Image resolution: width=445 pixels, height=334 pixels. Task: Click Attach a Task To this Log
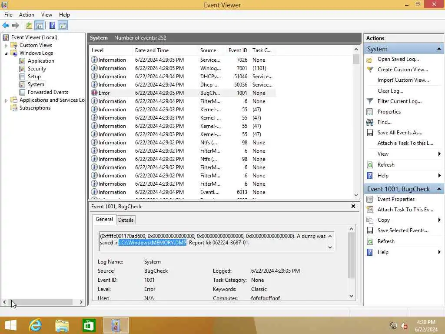405,143
